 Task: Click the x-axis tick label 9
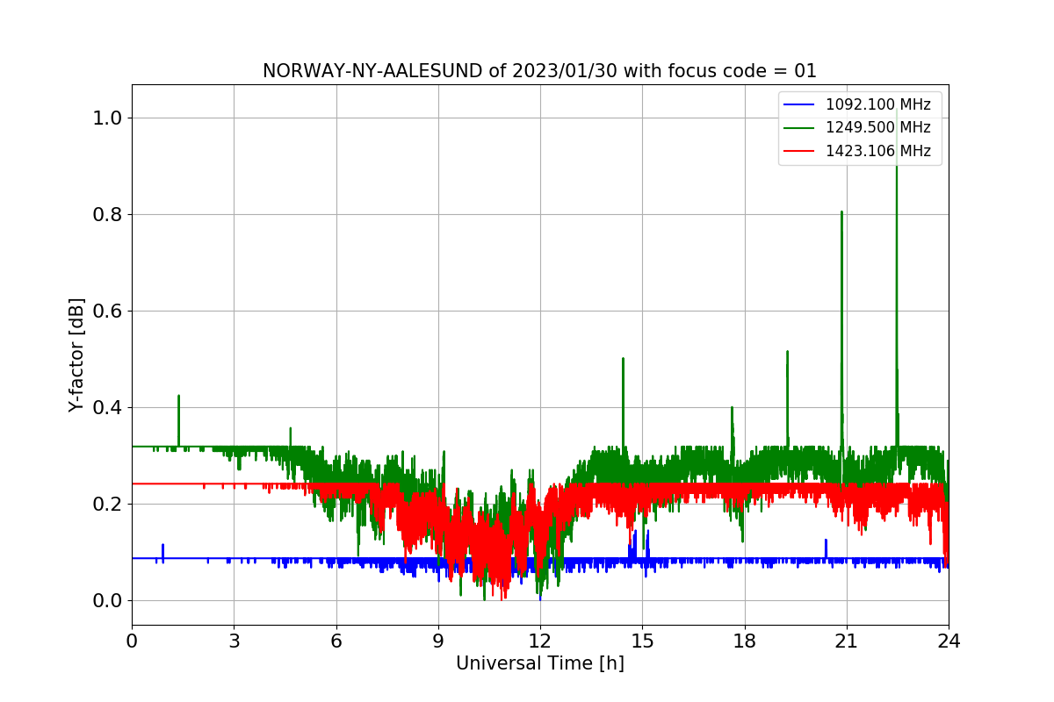438,641
